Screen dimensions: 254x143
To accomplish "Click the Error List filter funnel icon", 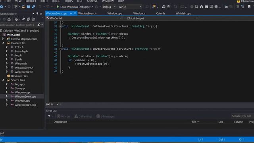I will tap(49, 116).
